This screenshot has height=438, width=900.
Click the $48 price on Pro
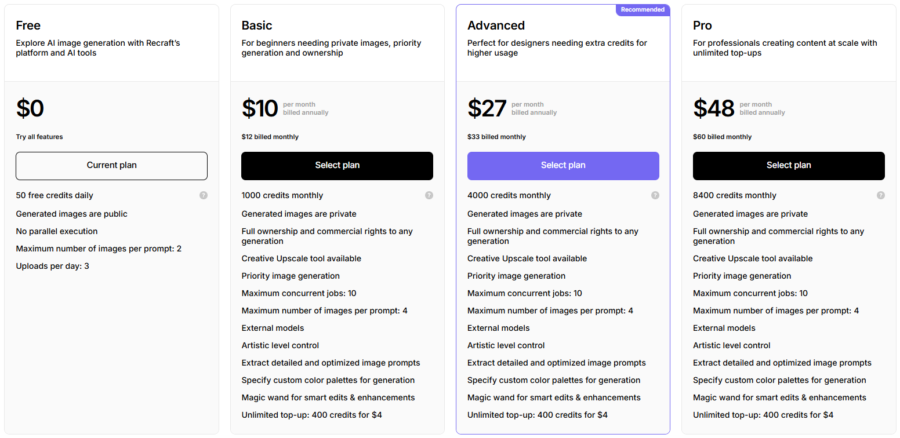pos(713,109)
